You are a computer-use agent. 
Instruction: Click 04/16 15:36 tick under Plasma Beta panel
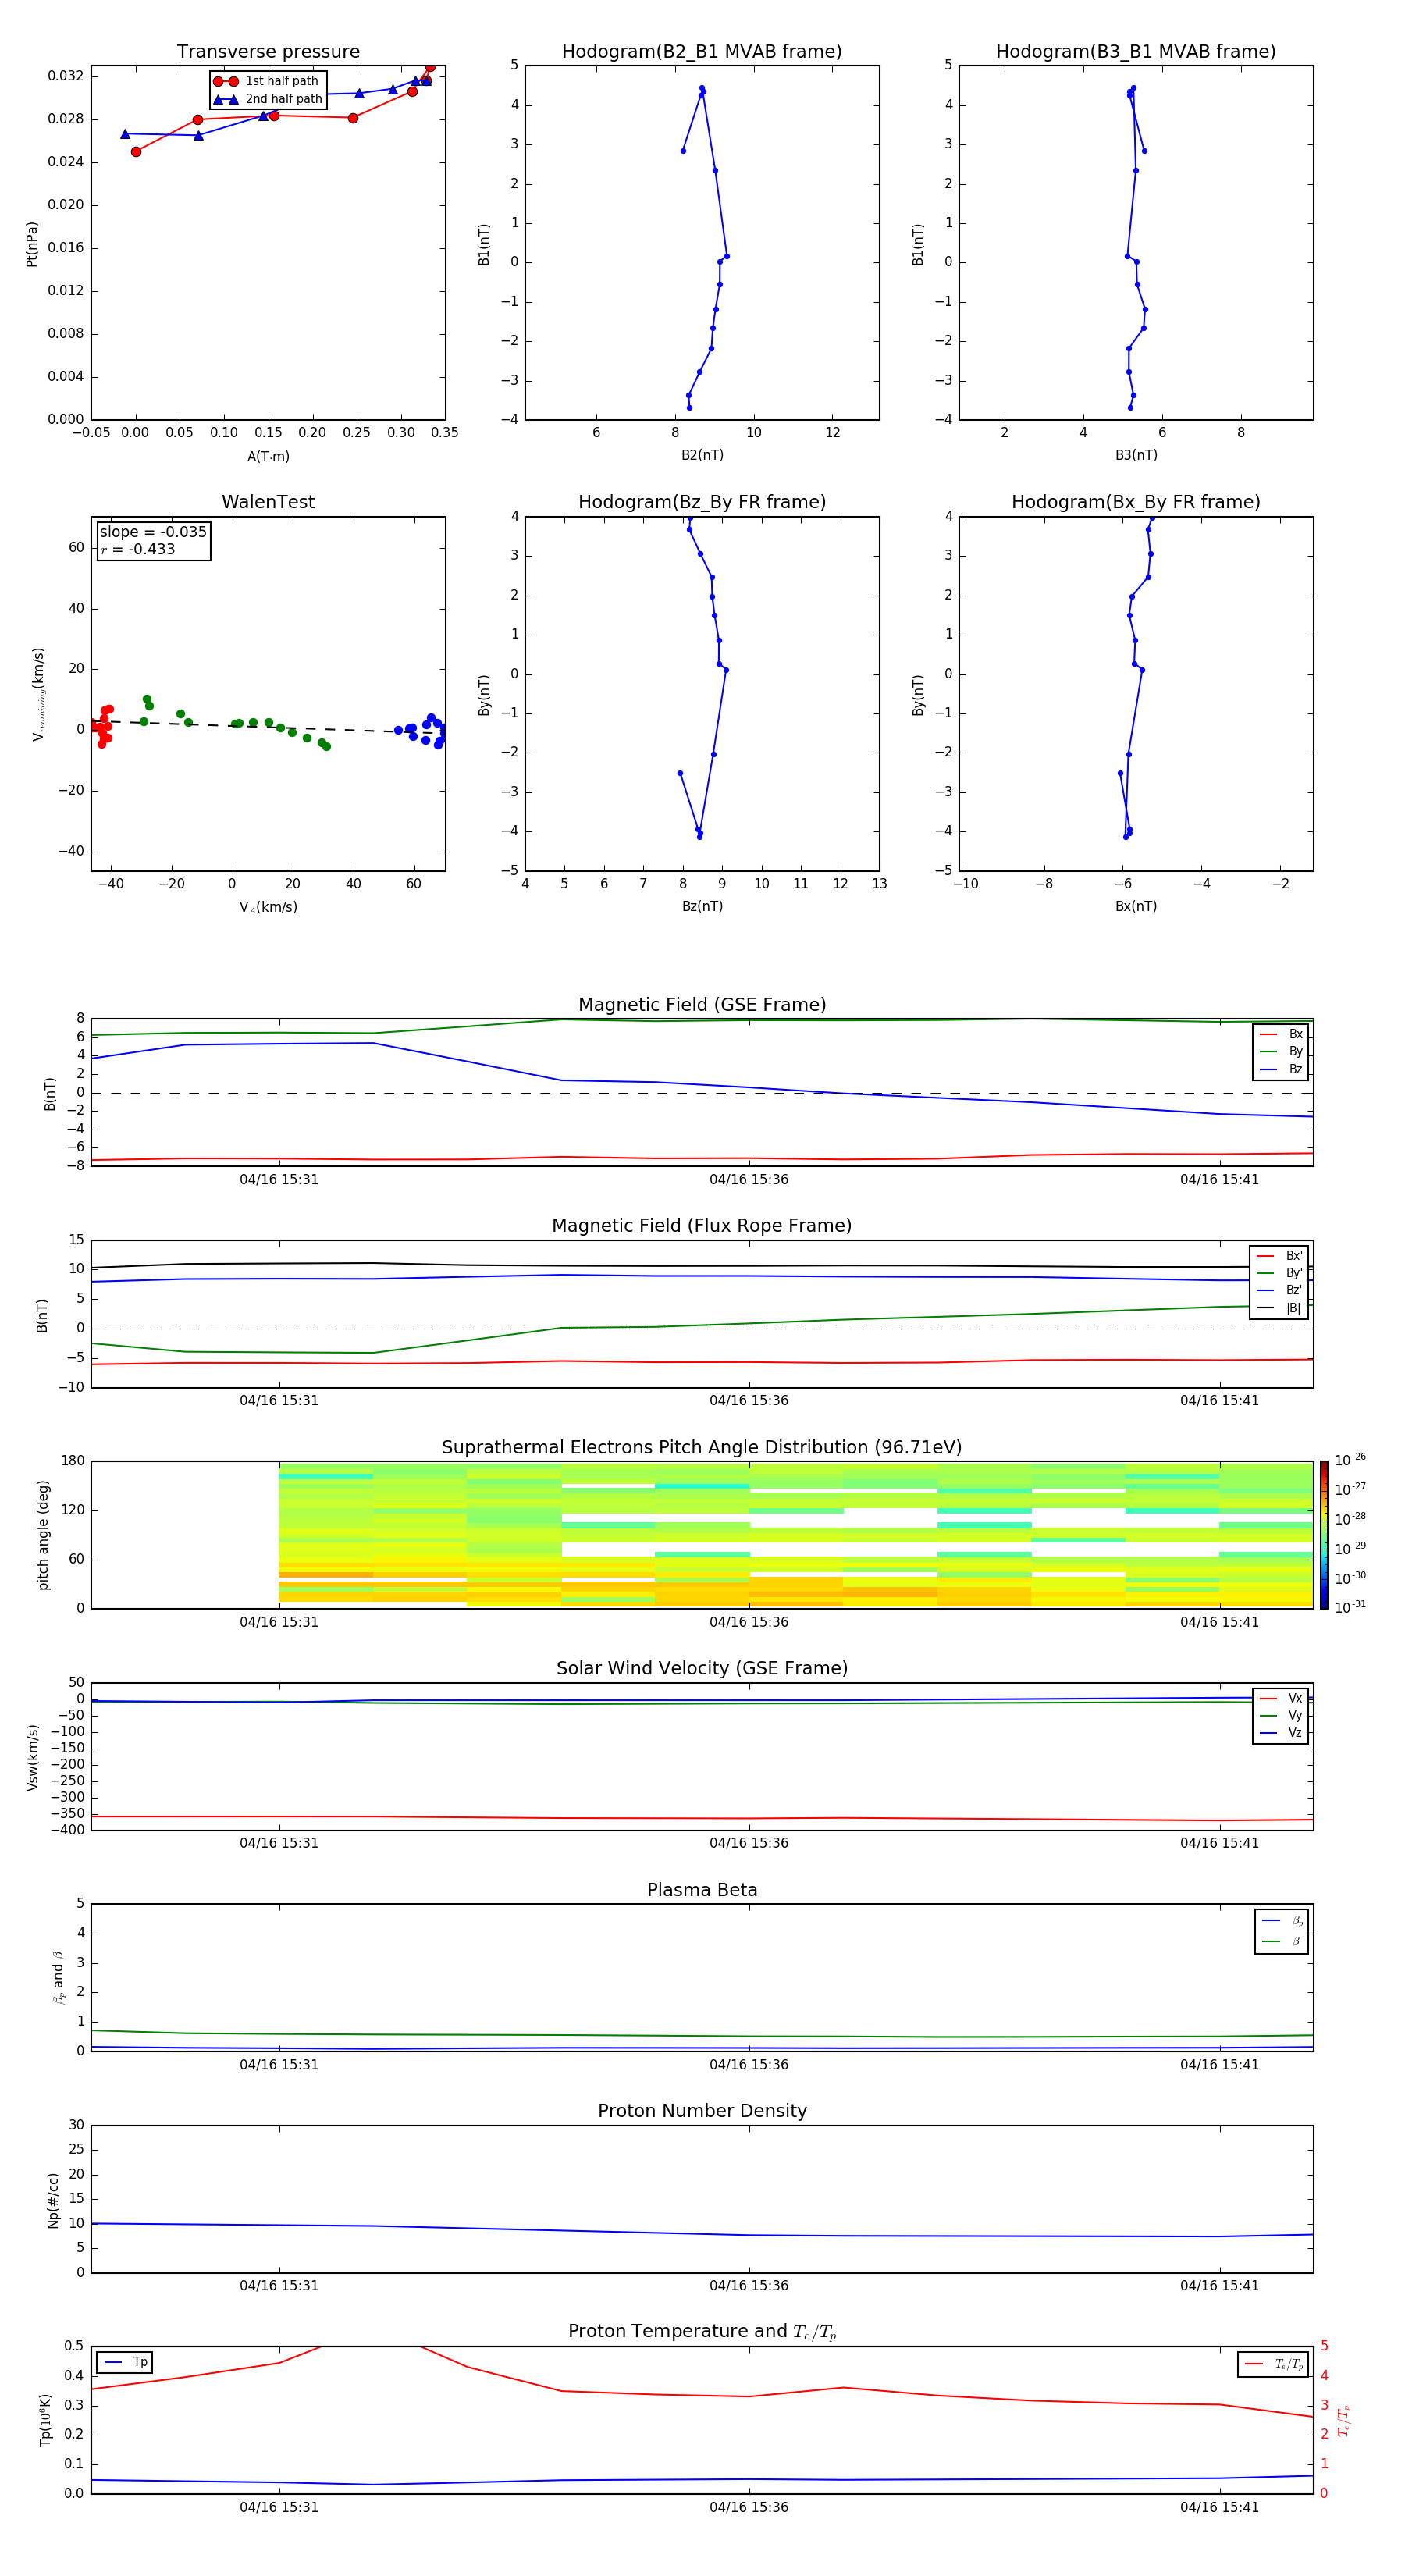(749, 2065)
